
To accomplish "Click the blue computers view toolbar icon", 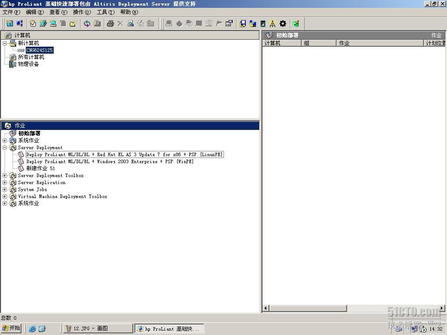I will click(20, 24).
